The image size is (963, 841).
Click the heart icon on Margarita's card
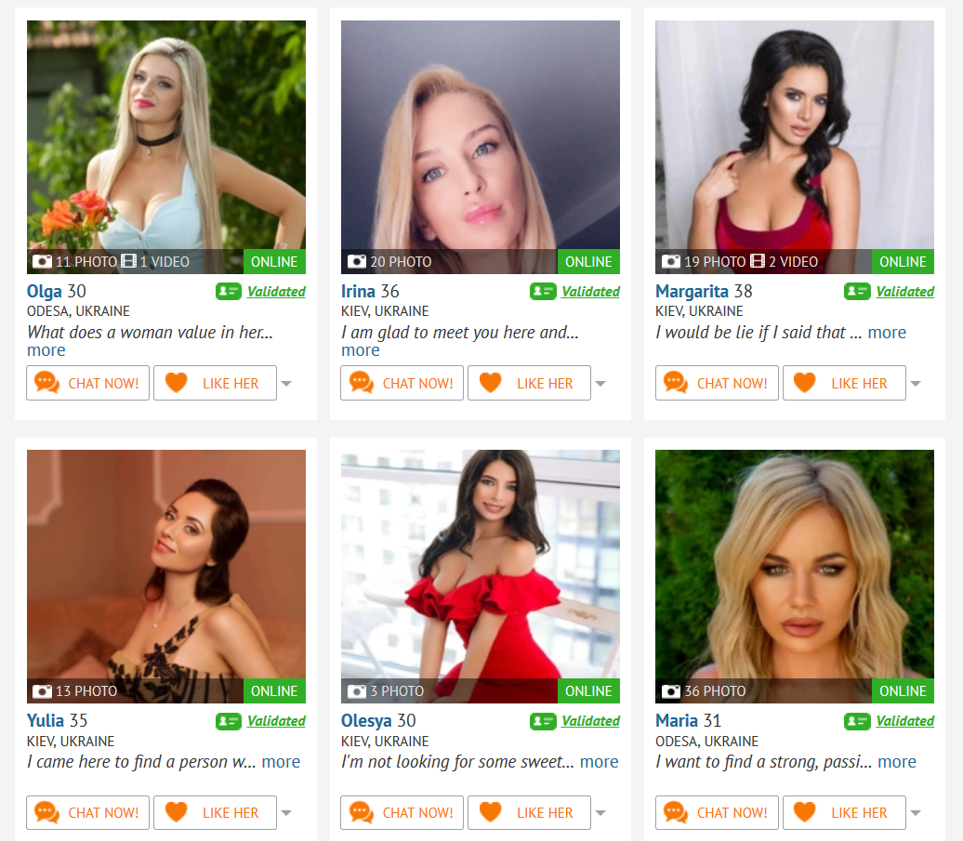[805, 383]
